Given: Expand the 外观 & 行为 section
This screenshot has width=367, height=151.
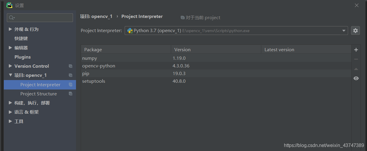Looking at the screenshot, I should [11, 29].
